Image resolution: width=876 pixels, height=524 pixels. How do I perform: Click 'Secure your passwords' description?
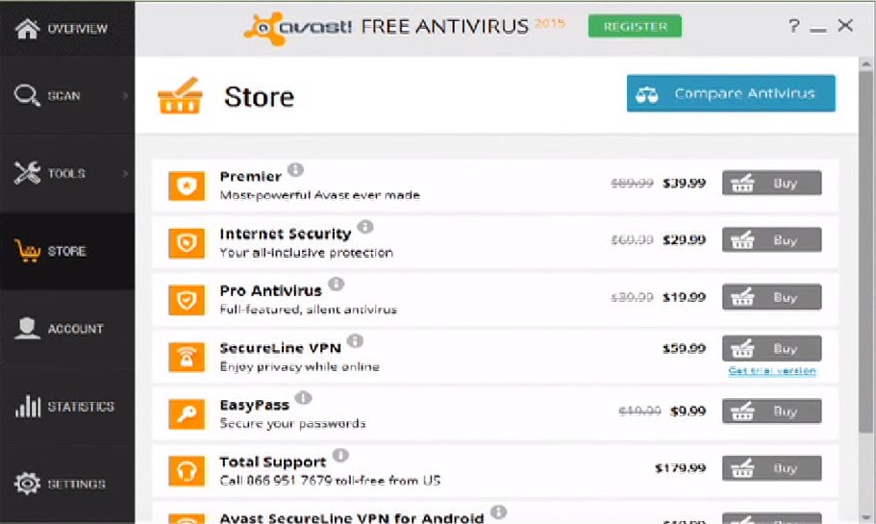[x=292, y=423]
